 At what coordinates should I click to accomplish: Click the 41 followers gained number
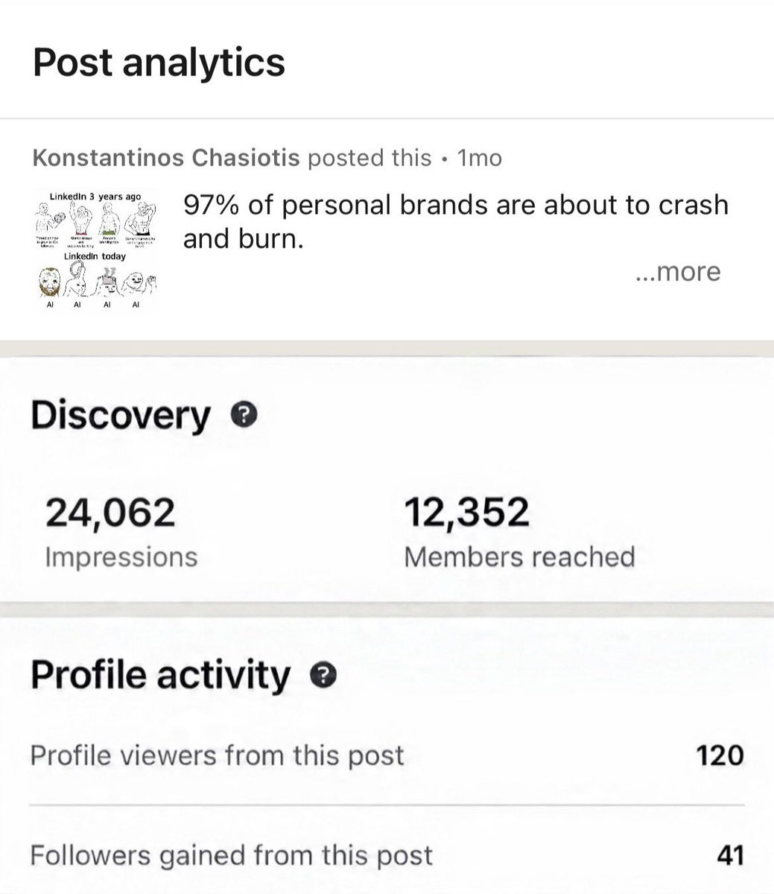point(730,855)
